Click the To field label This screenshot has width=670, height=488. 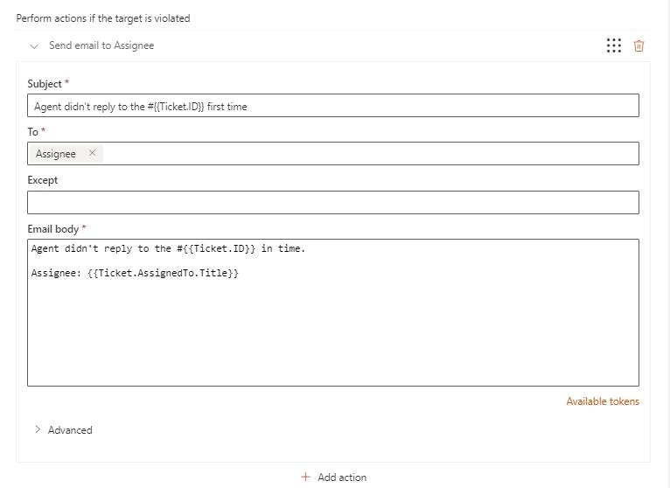pos(33,131)
